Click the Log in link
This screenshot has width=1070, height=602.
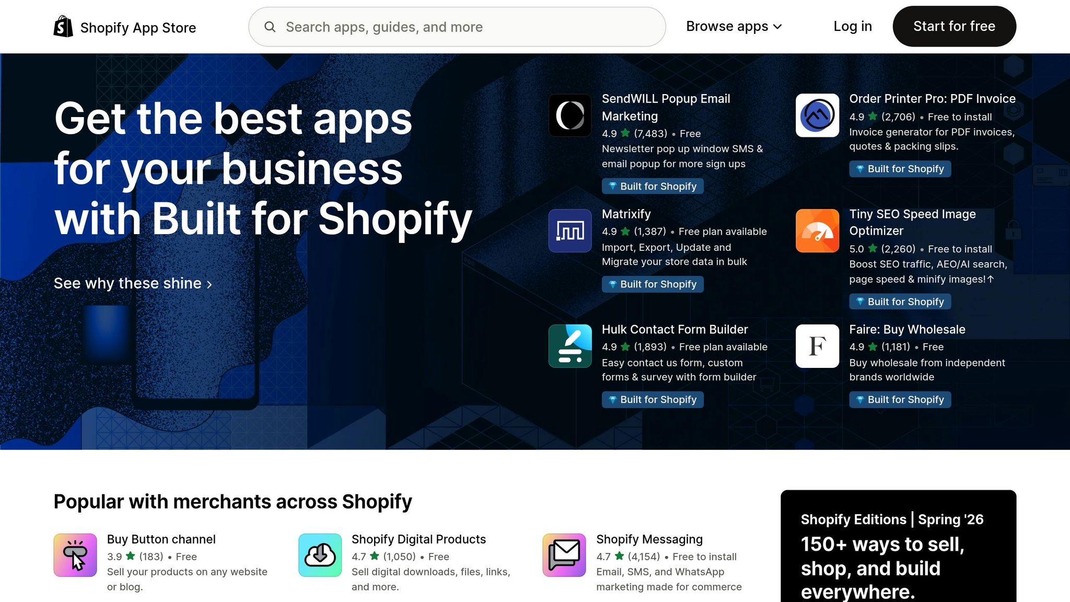coord(853,26)
